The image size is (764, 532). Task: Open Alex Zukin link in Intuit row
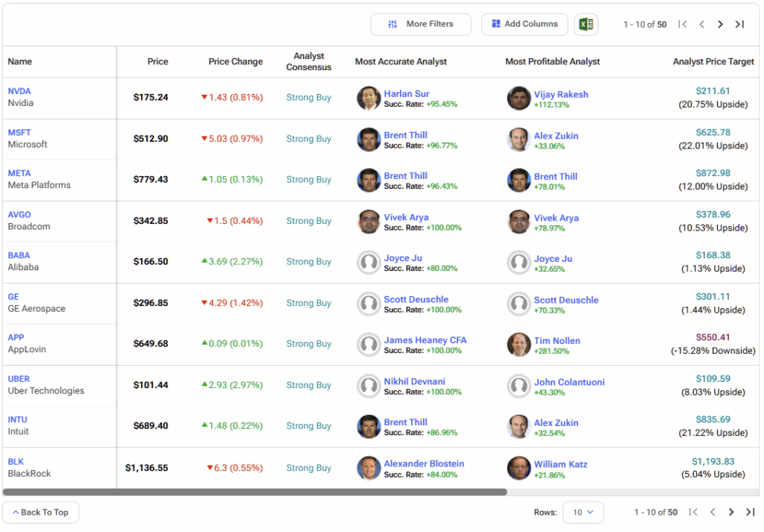click(x=556, y=423)
